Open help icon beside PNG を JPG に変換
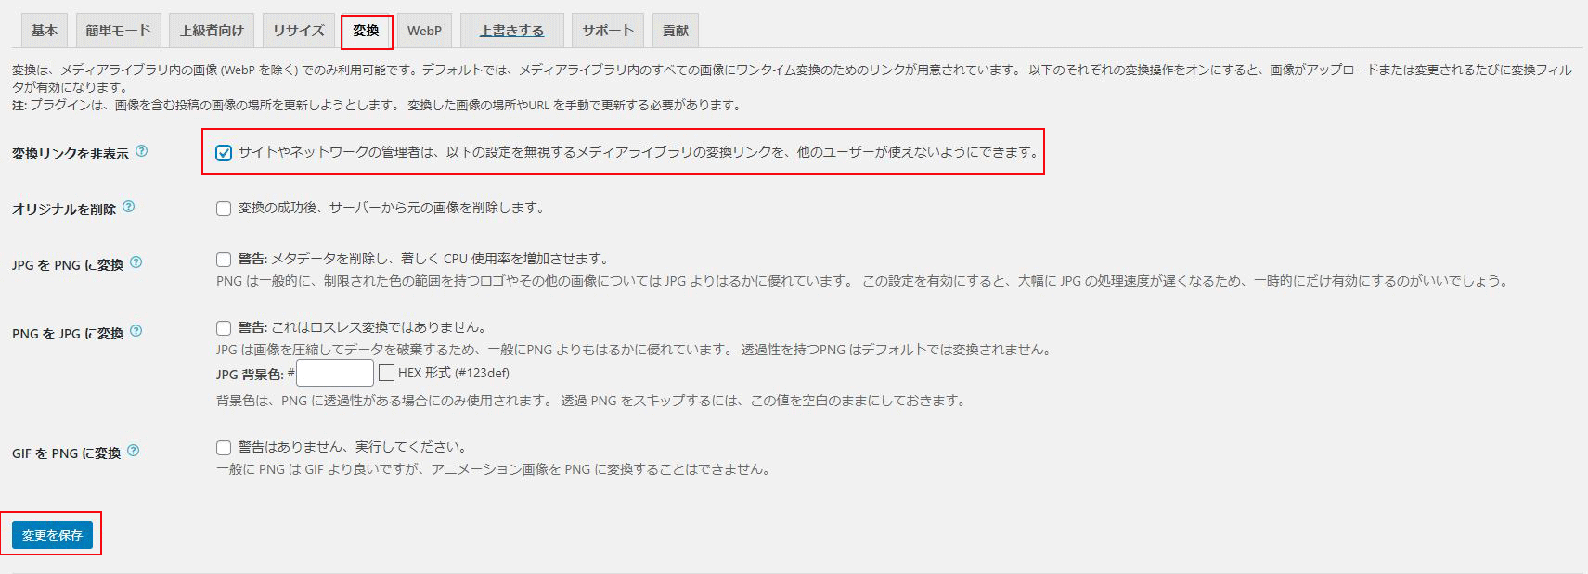This screenshot has width=1588, height=574. tap(136, 331)
